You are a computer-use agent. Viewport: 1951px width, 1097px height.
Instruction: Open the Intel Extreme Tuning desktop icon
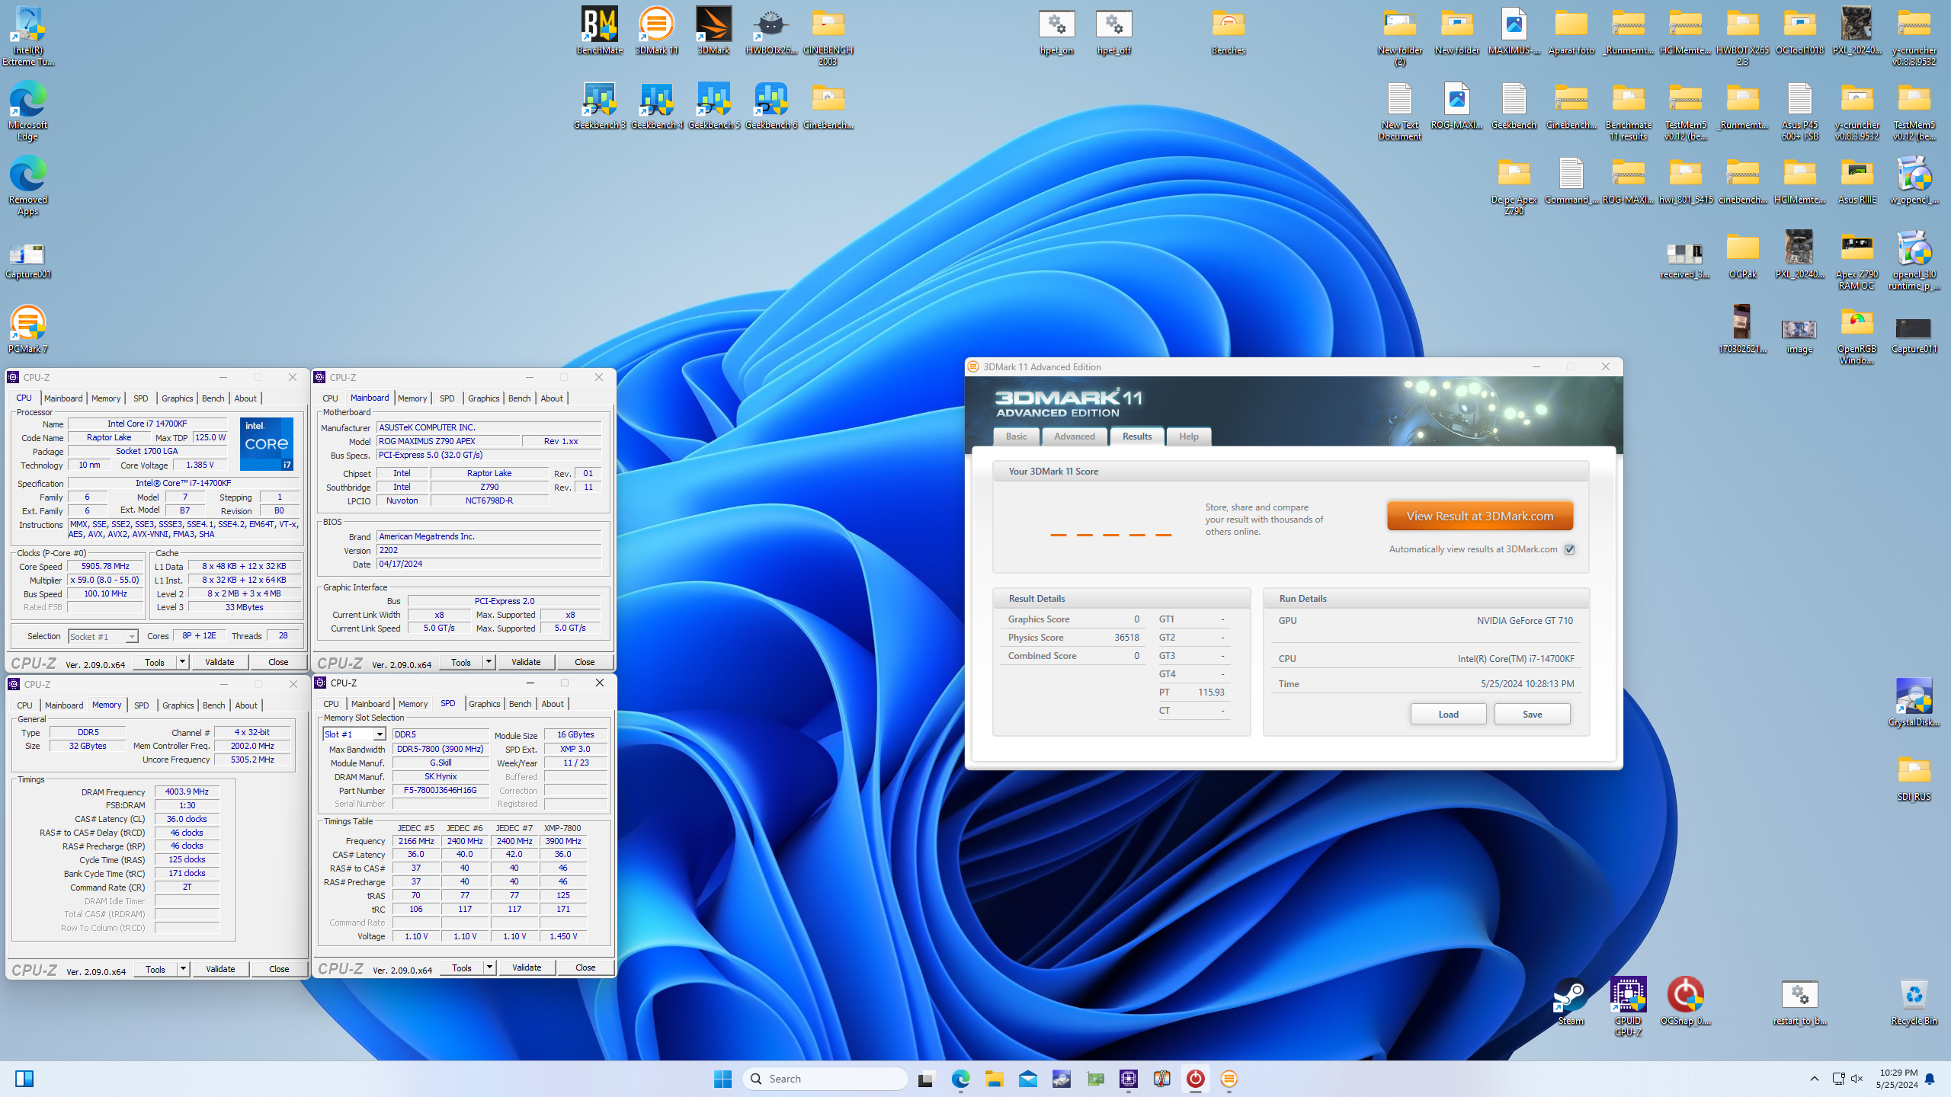[27, 36]
